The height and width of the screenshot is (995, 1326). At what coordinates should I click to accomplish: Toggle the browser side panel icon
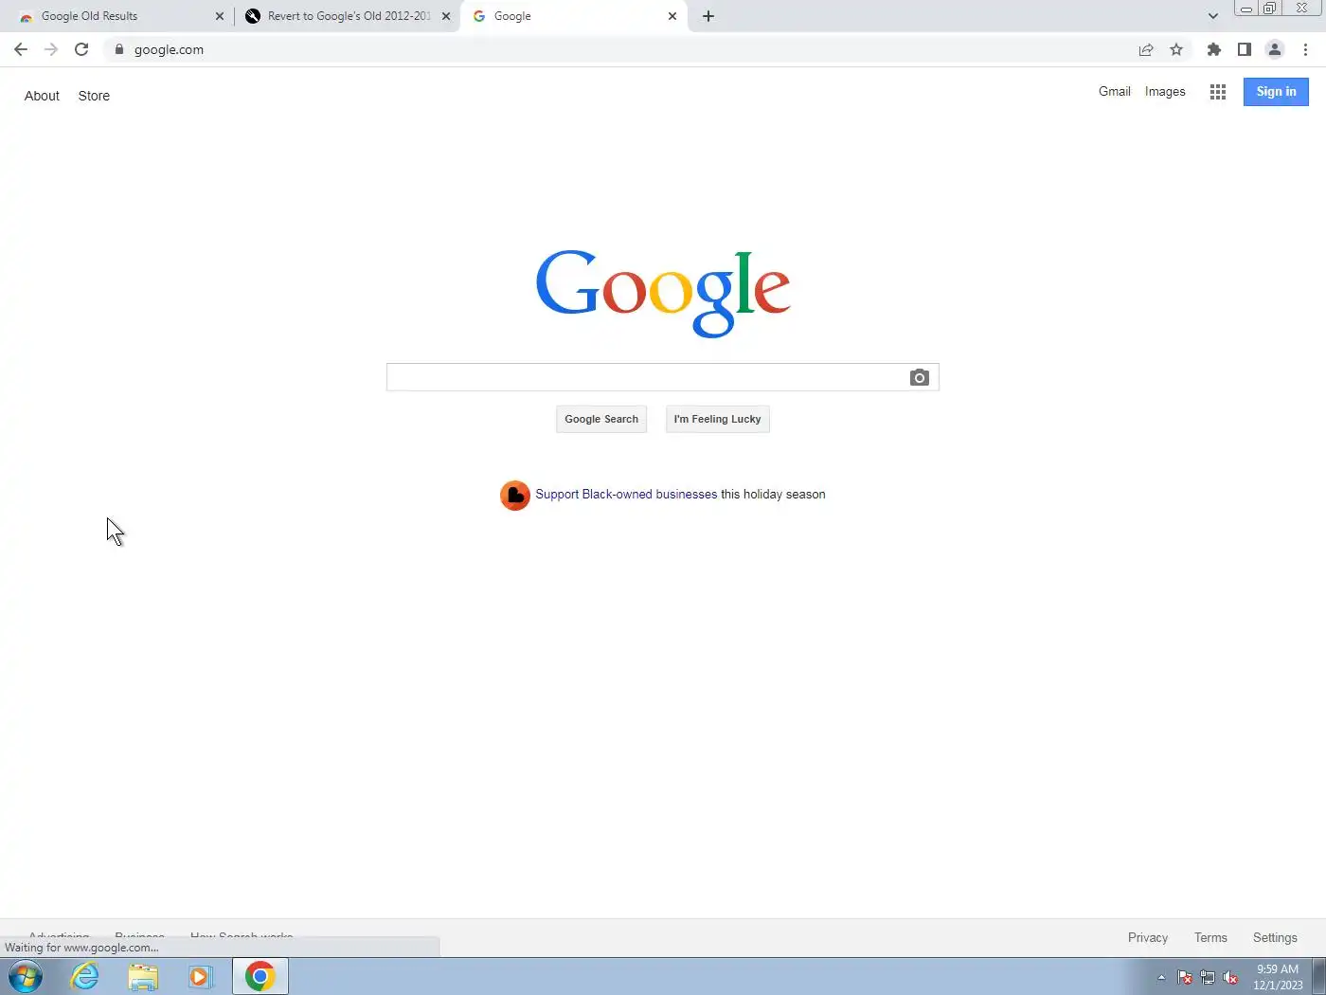point(1245,49)
